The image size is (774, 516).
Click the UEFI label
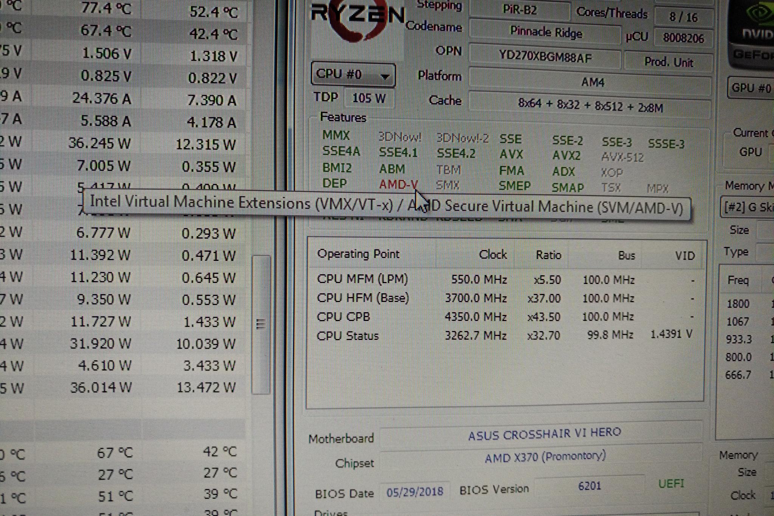(671, 484)
